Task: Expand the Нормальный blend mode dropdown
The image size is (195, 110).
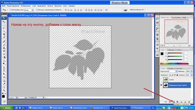Action: pyautogui.click(x=168, y=71)
